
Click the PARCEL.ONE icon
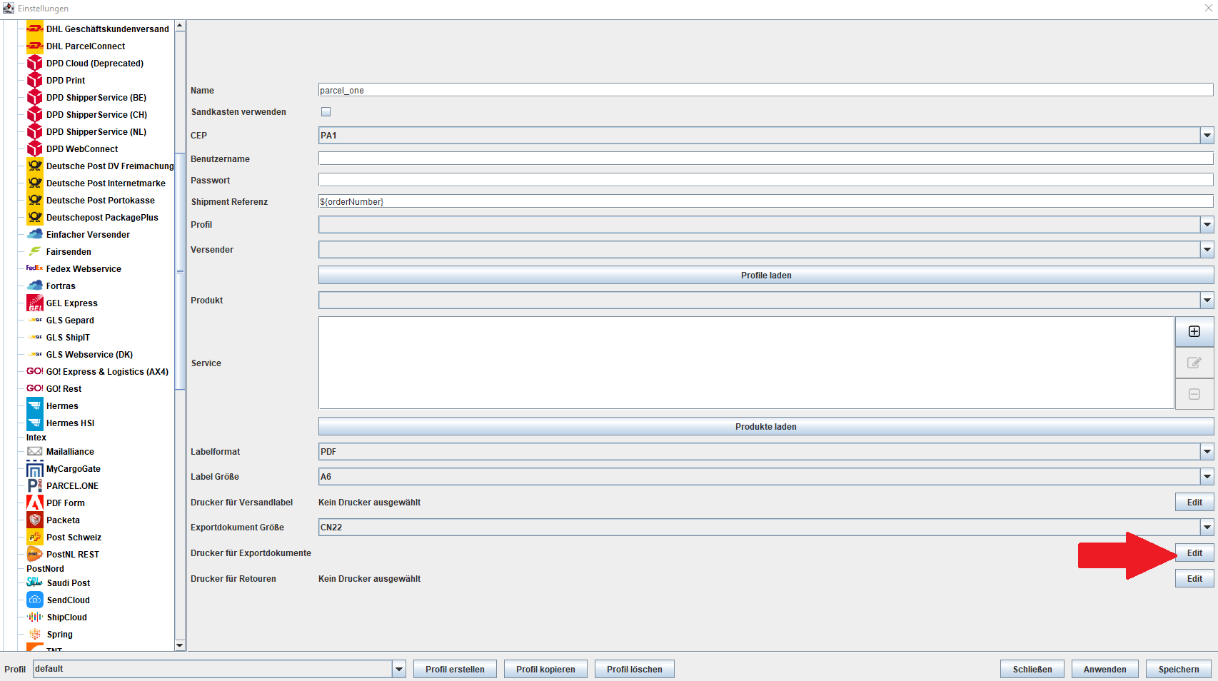(x=35, y=486)
